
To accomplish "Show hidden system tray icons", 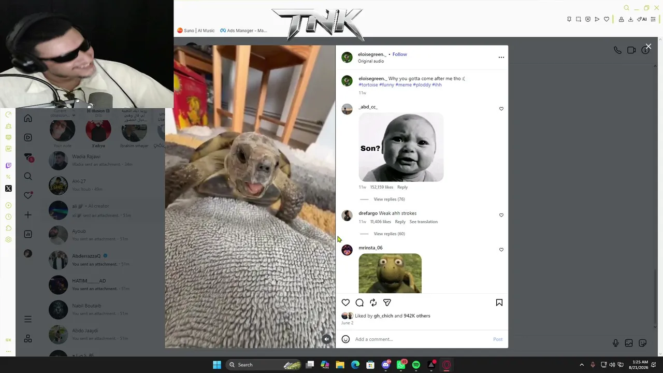I will [x=582, y=365].
